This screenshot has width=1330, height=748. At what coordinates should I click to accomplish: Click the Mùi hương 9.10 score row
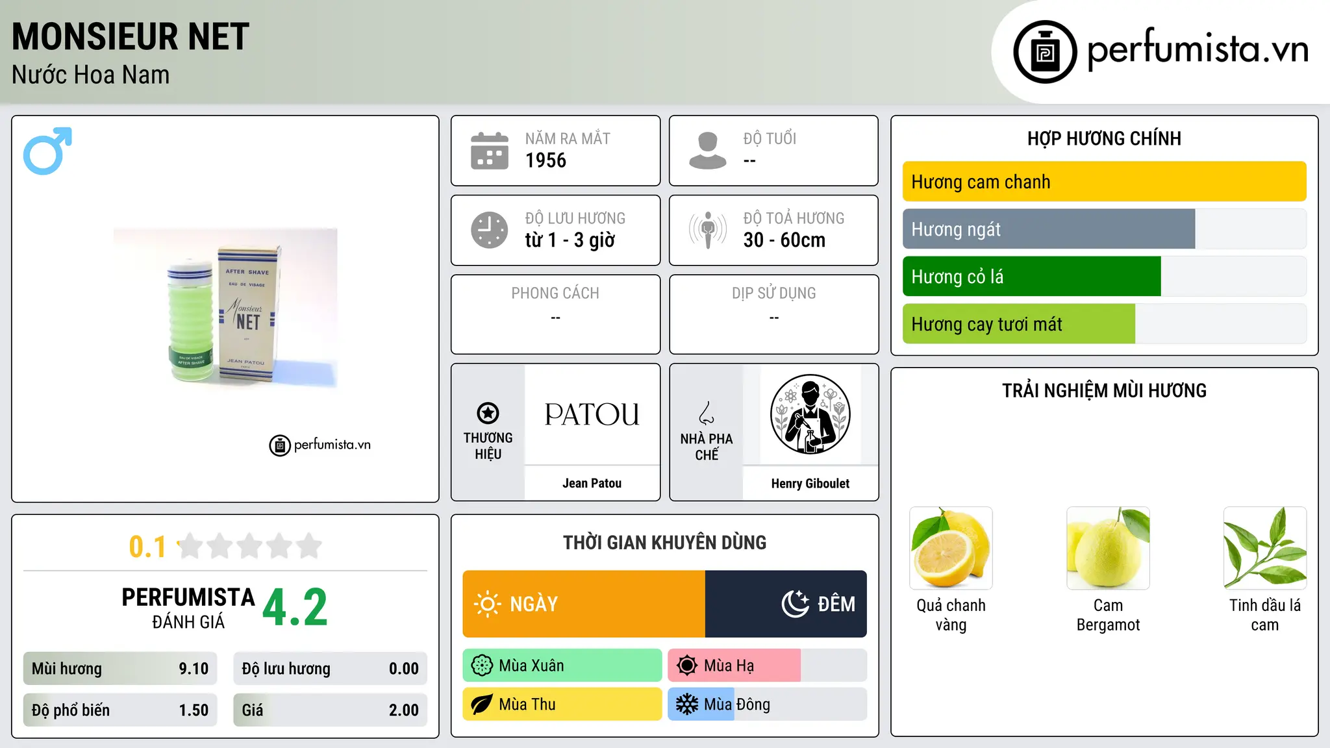tap(120, 669)
